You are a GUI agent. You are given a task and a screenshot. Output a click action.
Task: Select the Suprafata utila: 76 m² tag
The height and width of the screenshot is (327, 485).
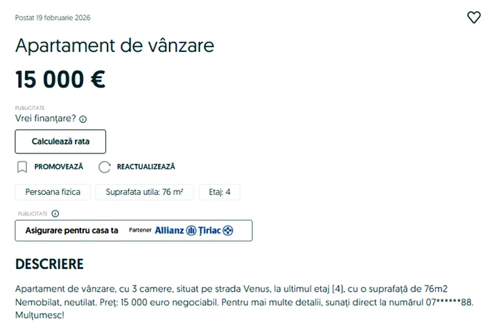(144, 192)
